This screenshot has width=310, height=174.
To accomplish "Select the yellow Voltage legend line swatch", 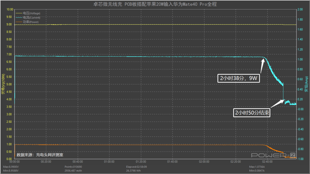I will [19, 13].
